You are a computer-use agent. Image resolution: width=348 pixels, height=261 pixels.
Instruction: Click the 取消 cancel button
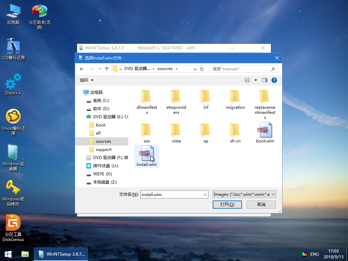coord(261,204)
